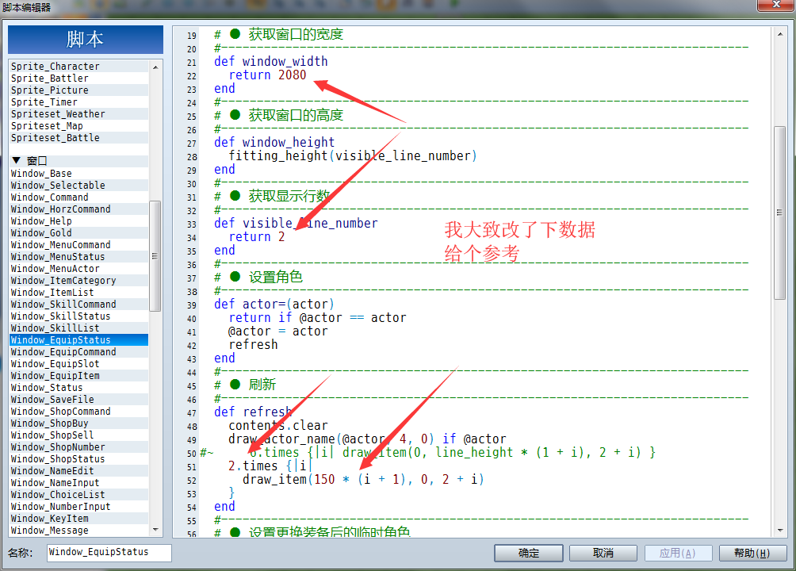The width and height of the screenshot is (796, 571).
Task: Select Spriteset_Weather script
Action: point(78,113)
